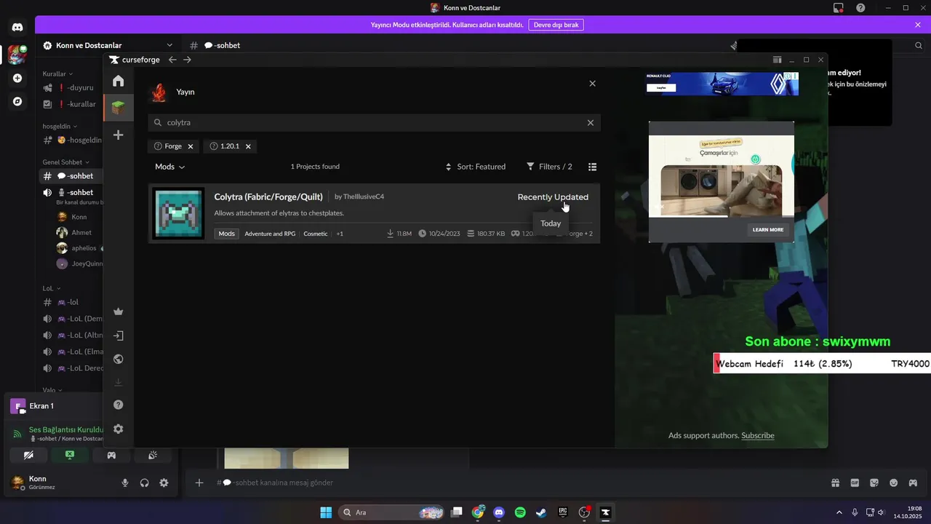The image size is (931, 524).
Task: Click the plus attachment button in message bar
Action: (199, 483)
